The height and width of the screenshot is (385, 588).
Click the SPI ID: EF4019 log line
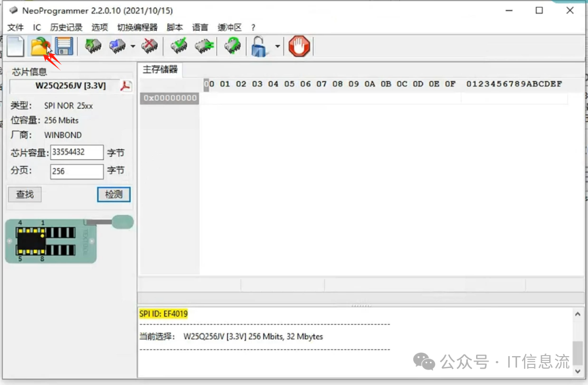click(x=163, y=314)
